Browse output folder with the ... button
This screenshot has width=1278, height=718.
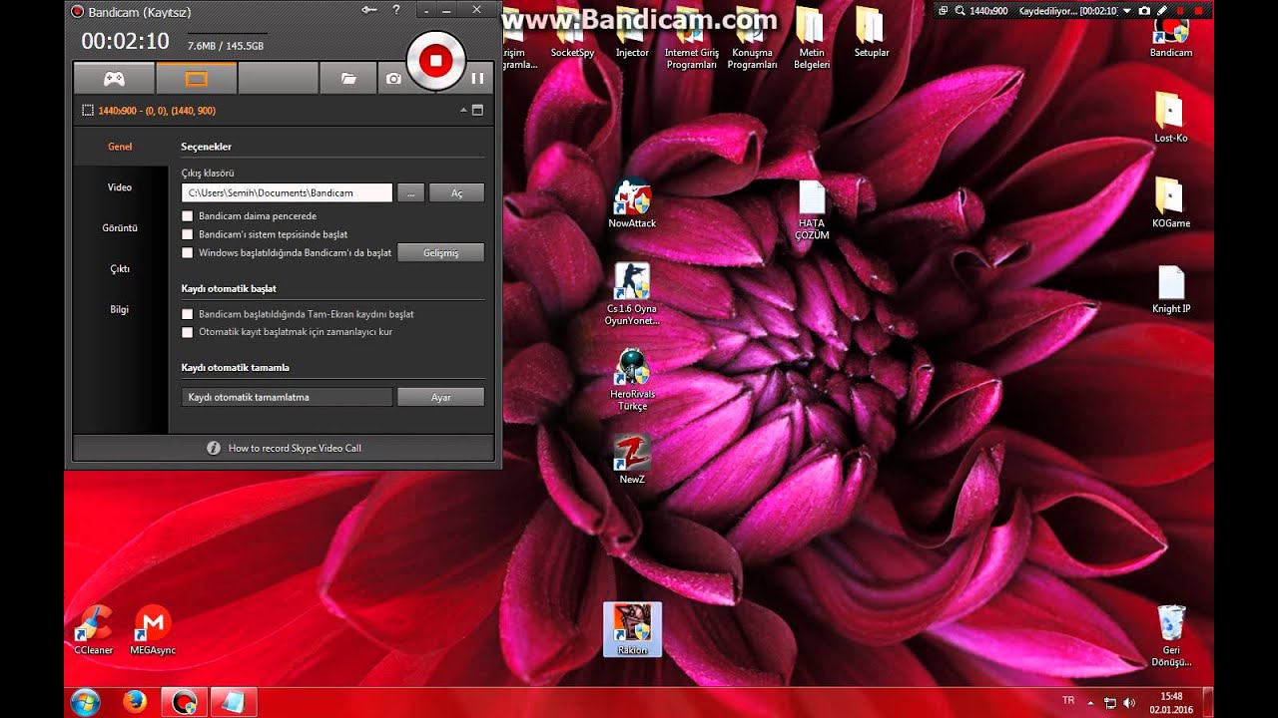pos(410,192)
